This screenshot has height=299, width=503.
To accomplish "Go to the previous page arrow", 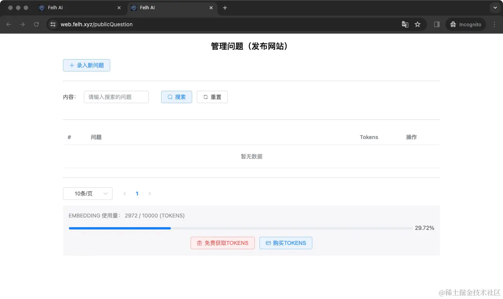I will [124, 194].
